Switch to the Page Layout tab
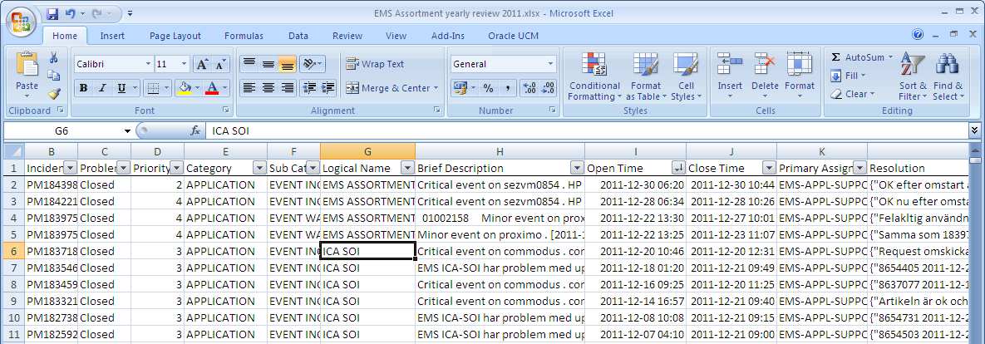This screenshot has height=344, width=985. pos(175,36)
